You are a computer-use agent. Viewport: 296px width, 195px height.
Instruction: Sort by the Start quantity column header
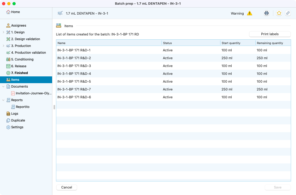click(x=238, y=43)
